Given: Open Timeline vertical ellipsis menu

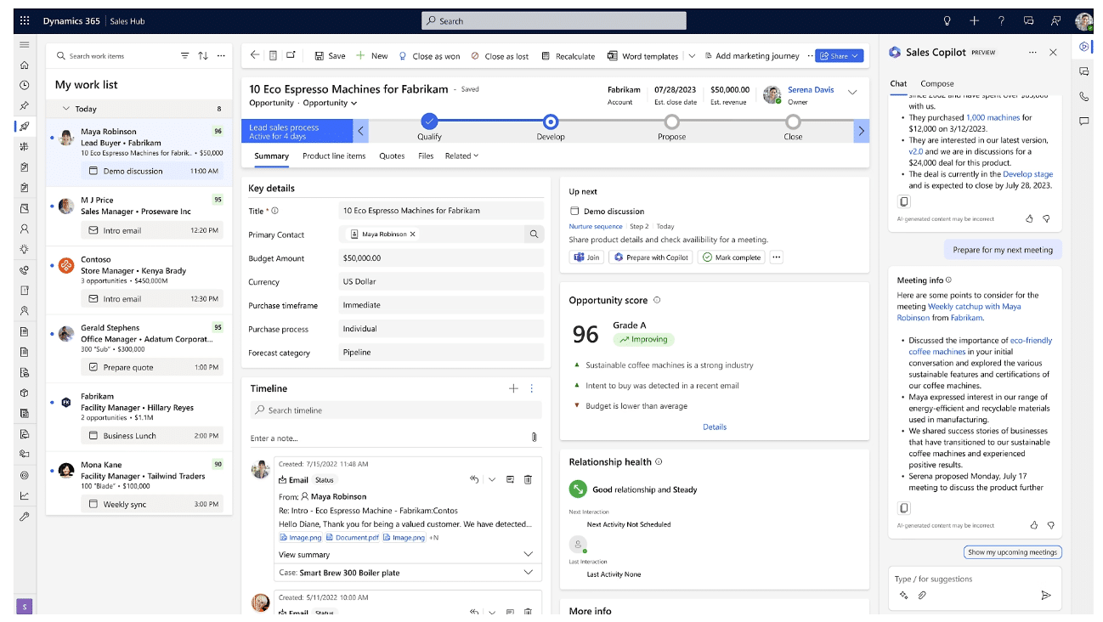Looking at the screenshot, I should point(532,388).
